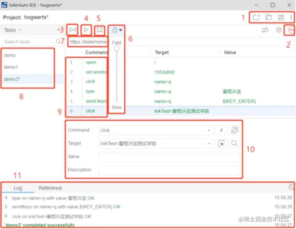This screenshot has height=229, width=296.
Task: Switch to the Reference tab
Action: pyautogui.click(x=50, y=188)
